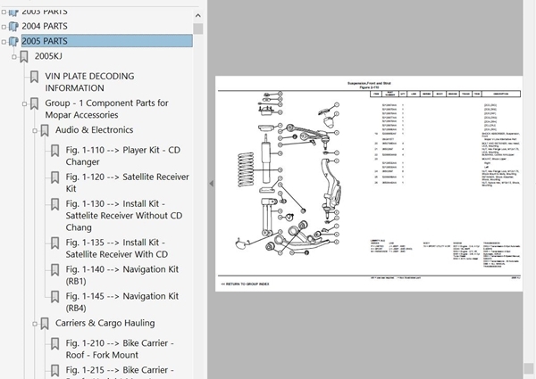The width and height of the screenshot is (536, 379).
Task: Collapse the 2004 PARTS tree node
Action: click(x=4, y=27)
